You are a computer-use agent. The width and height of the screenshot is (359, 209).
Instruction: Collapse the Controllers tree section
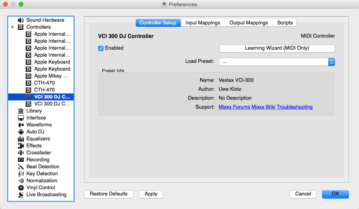12,27
